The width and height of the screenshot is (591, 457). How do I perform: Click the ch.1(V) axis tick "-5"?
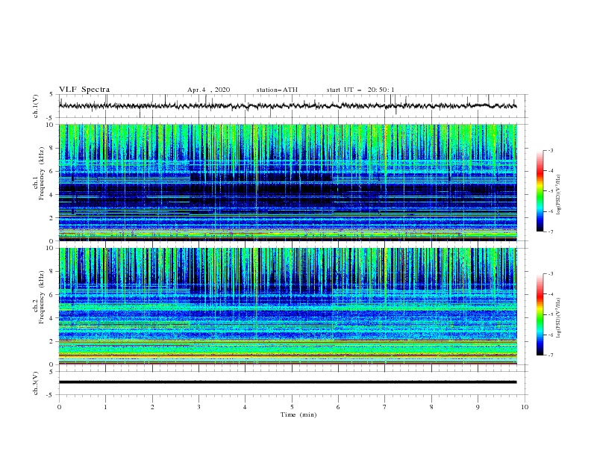pyautogui.click(x=51, y=118)
